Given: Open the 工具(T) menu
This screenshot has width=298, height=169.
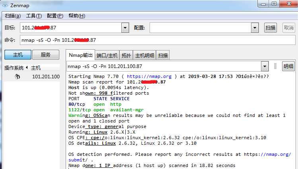Looking at the screenshot, I should click(34, 16).
